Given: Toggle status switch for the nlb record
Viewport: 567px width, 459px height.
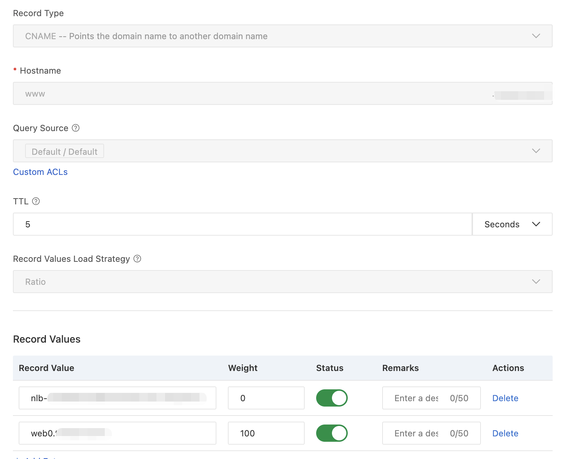Looking at the screenshot, I should click(332, 398).
